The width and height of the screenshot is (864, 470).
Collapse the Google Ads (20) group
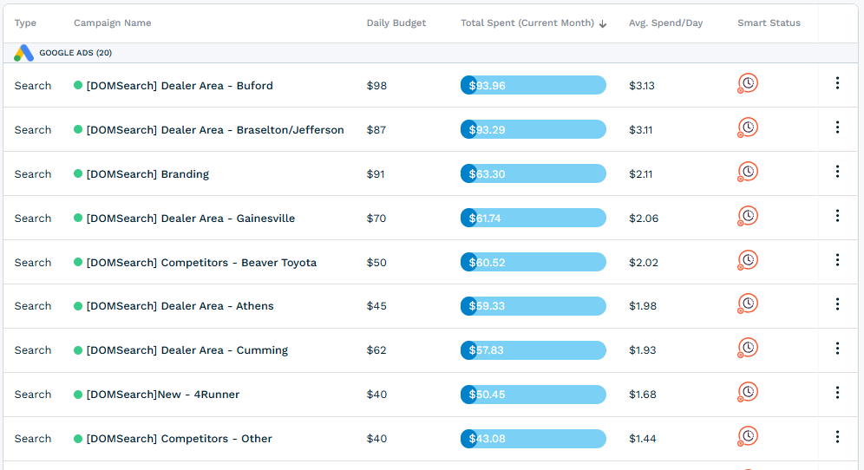click(x=75, y=53)
